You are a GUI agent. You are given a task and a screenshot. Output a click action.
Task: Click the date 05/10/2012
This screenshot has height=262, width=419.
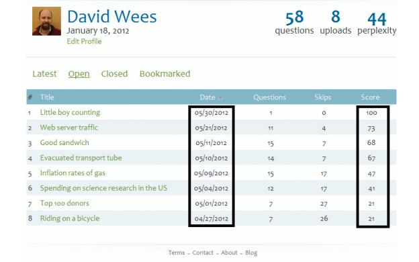[212, 159]
